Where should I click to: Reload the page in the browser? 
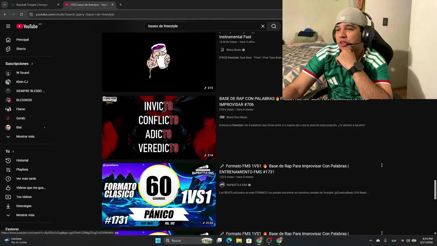[21, 14]
